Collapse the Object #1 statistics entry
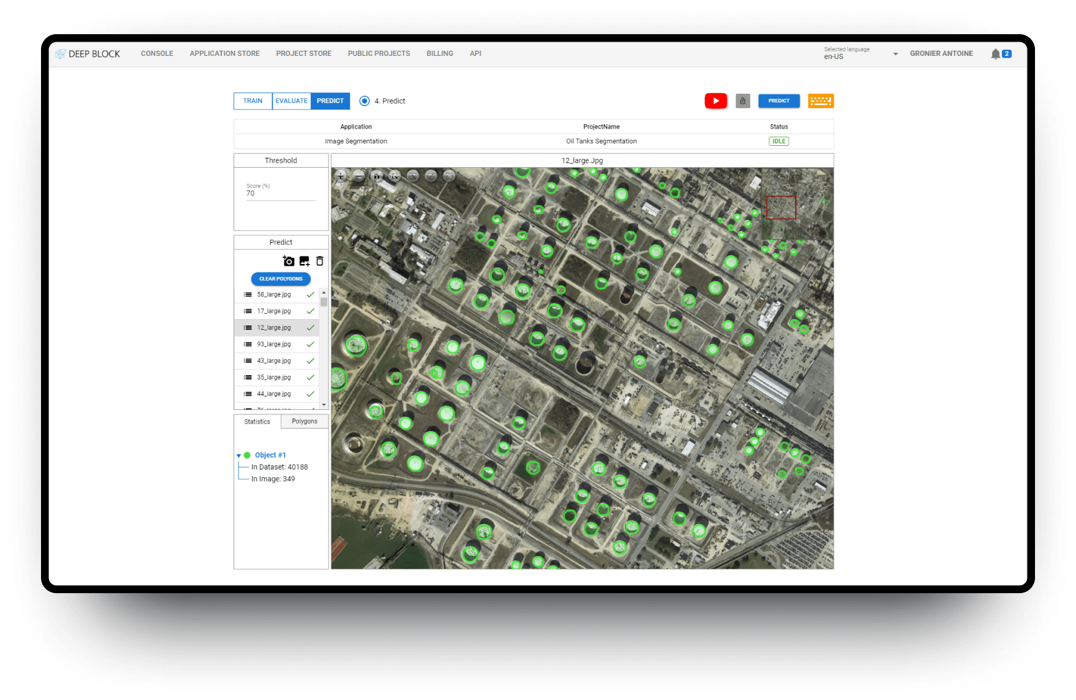This screenshot has width=1076, height=700. point(239,455)
